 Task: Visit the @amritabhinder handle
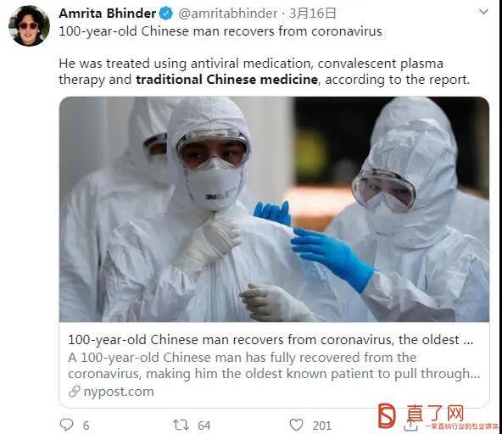227,14
